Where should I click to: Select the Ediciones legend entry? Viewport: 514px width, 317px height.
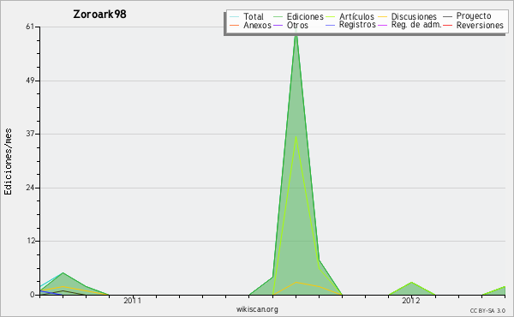point(305,16)
